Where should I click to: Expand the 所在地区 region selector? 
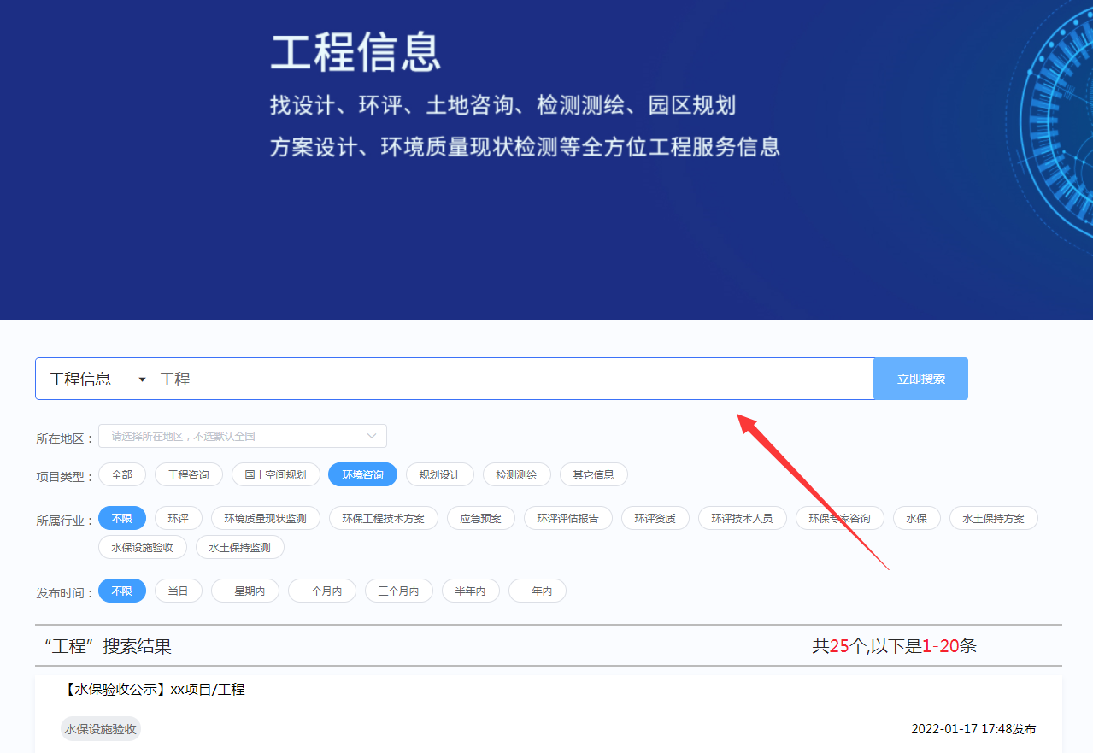(242, 436)
